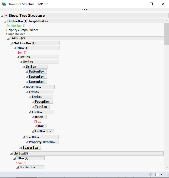Click the plain Graph Builder line below HelpKey
Screen dimensions: 169x178
[15, 34]
